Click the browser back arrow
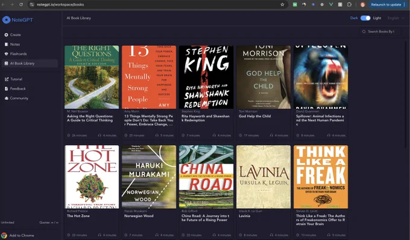The height and width of the screenshot is (240, 410). [4, 4]
